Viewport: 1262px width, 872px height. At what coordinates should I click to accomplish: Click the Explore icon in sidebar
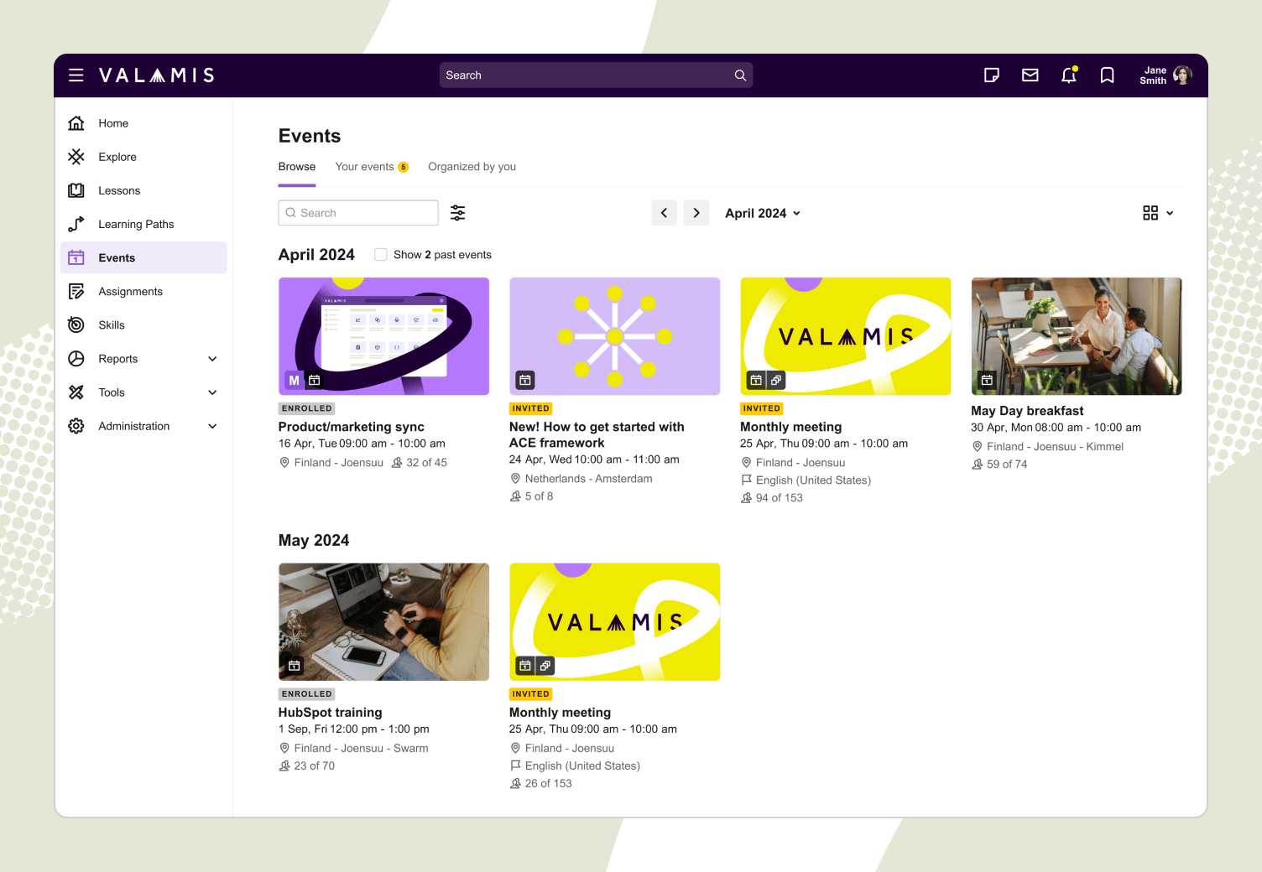click(76, 157)
